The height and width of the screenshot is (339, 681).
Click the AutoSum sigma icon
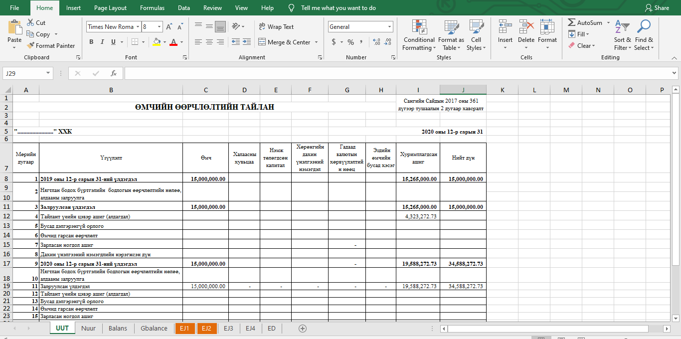(572, 23)
